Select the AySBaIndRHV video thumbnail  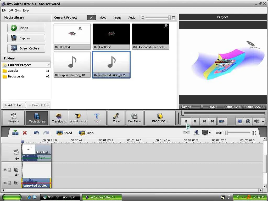click(150, 37)
